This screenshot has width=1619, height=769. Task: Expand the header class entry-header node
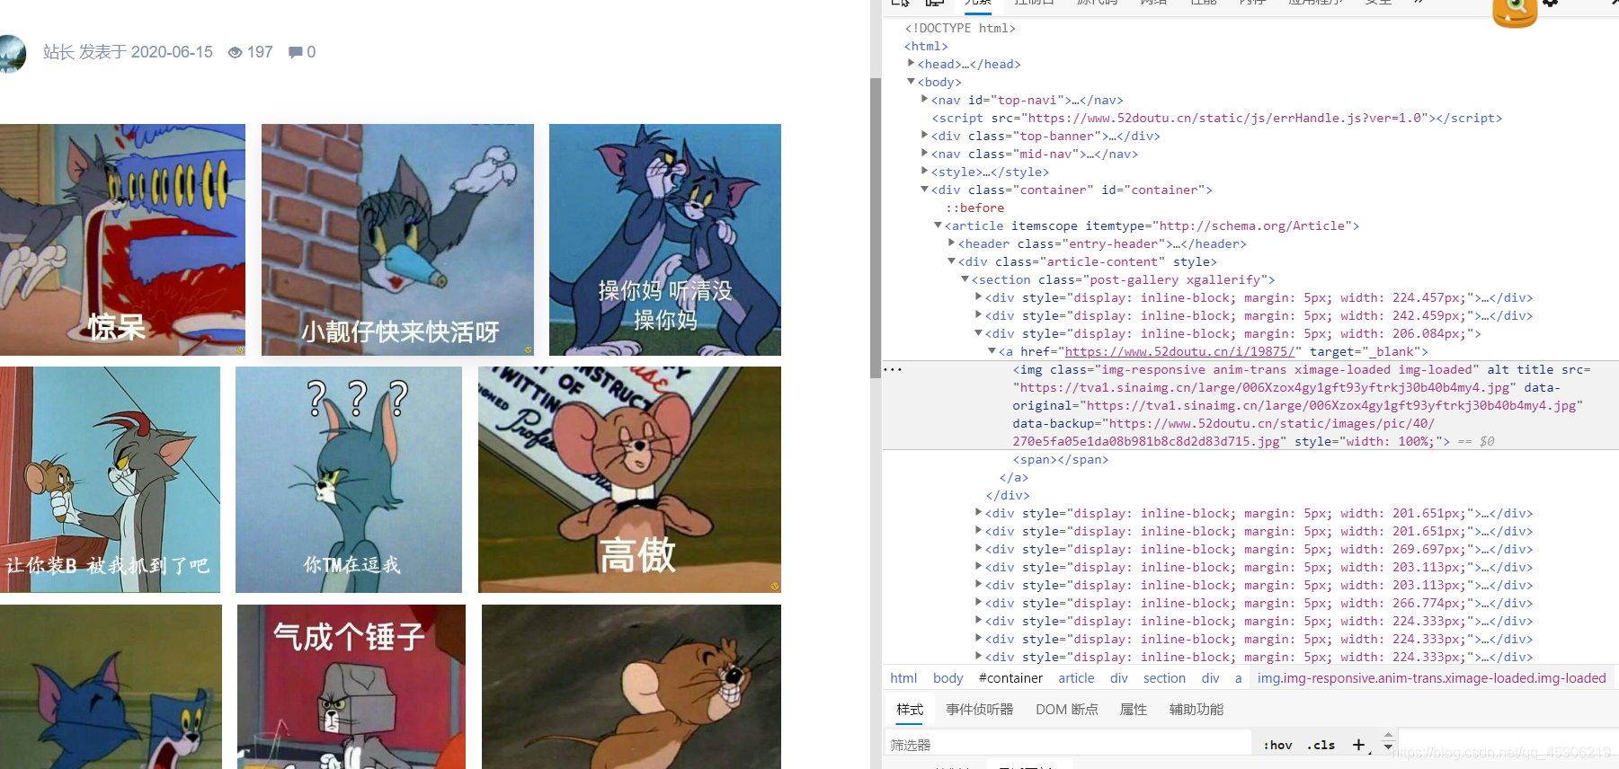[x=951, y=243]
